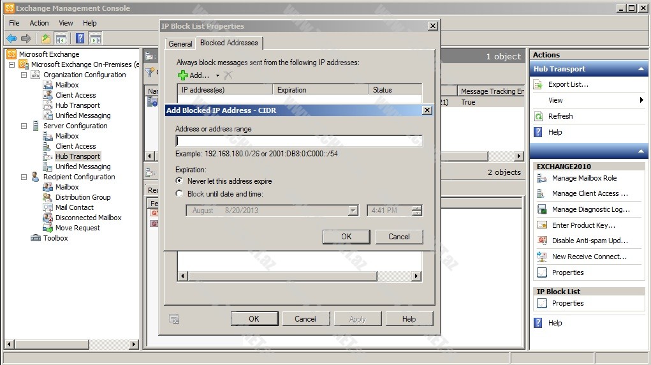
Task: Click Cancel in Add Blocked IP dialog
Action: tap(399, 237)
